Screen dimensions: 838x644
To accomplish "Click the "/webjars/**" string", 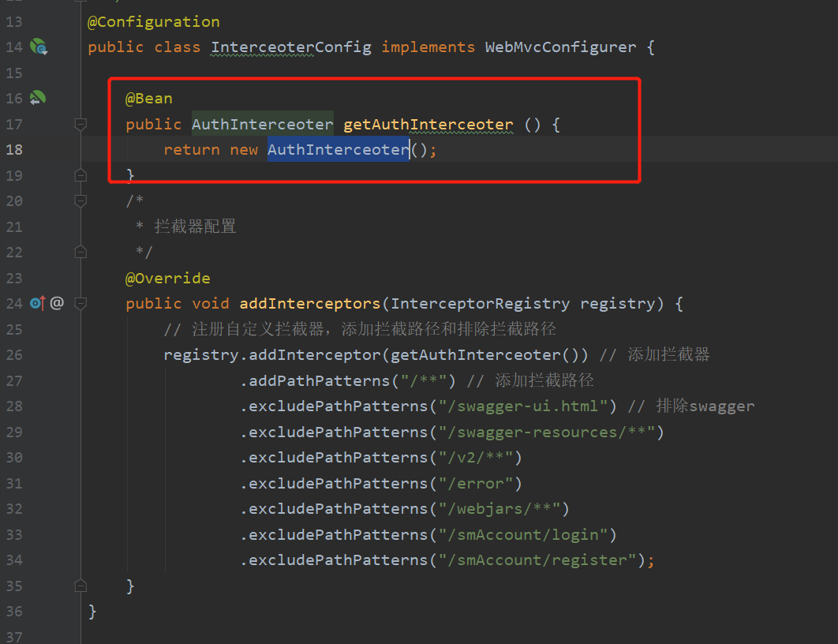I will [499, 509].
